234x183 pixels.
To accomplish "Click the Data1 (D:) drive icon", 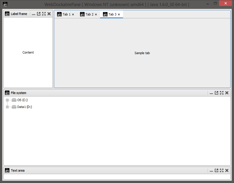I will pos(14,107).
